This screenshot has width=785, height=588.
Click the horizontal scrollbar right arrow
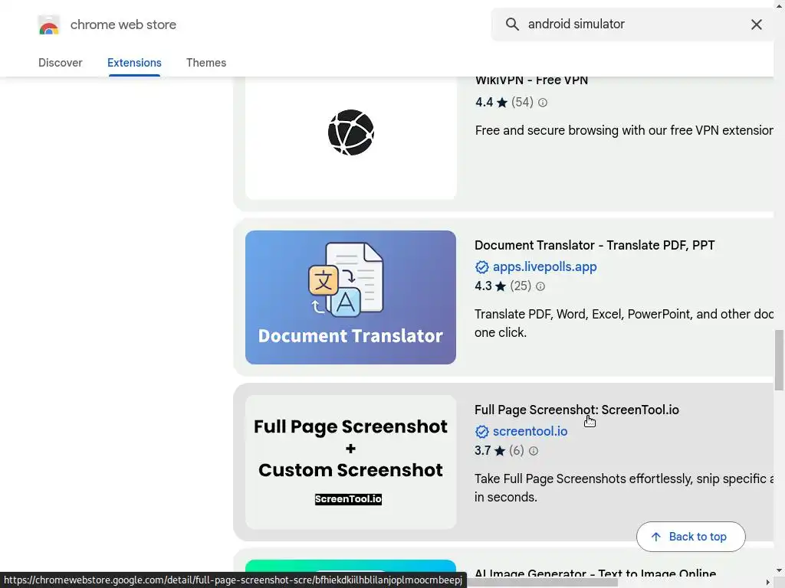(x=768, y=583)
